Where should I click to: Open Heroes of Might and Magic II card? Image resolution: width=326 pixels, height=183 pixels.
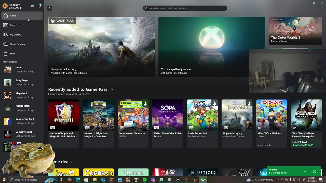pos(64,124)
